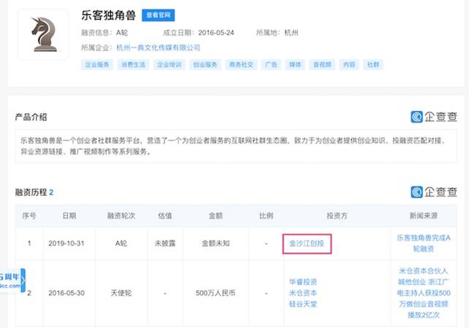Select the 企业服务 tag
The height and width of the screenshot is (328, 469).
tap(97, 64)
